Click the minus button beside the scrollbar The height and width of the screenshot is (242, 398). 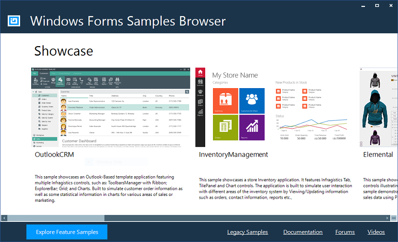point(394,218)
